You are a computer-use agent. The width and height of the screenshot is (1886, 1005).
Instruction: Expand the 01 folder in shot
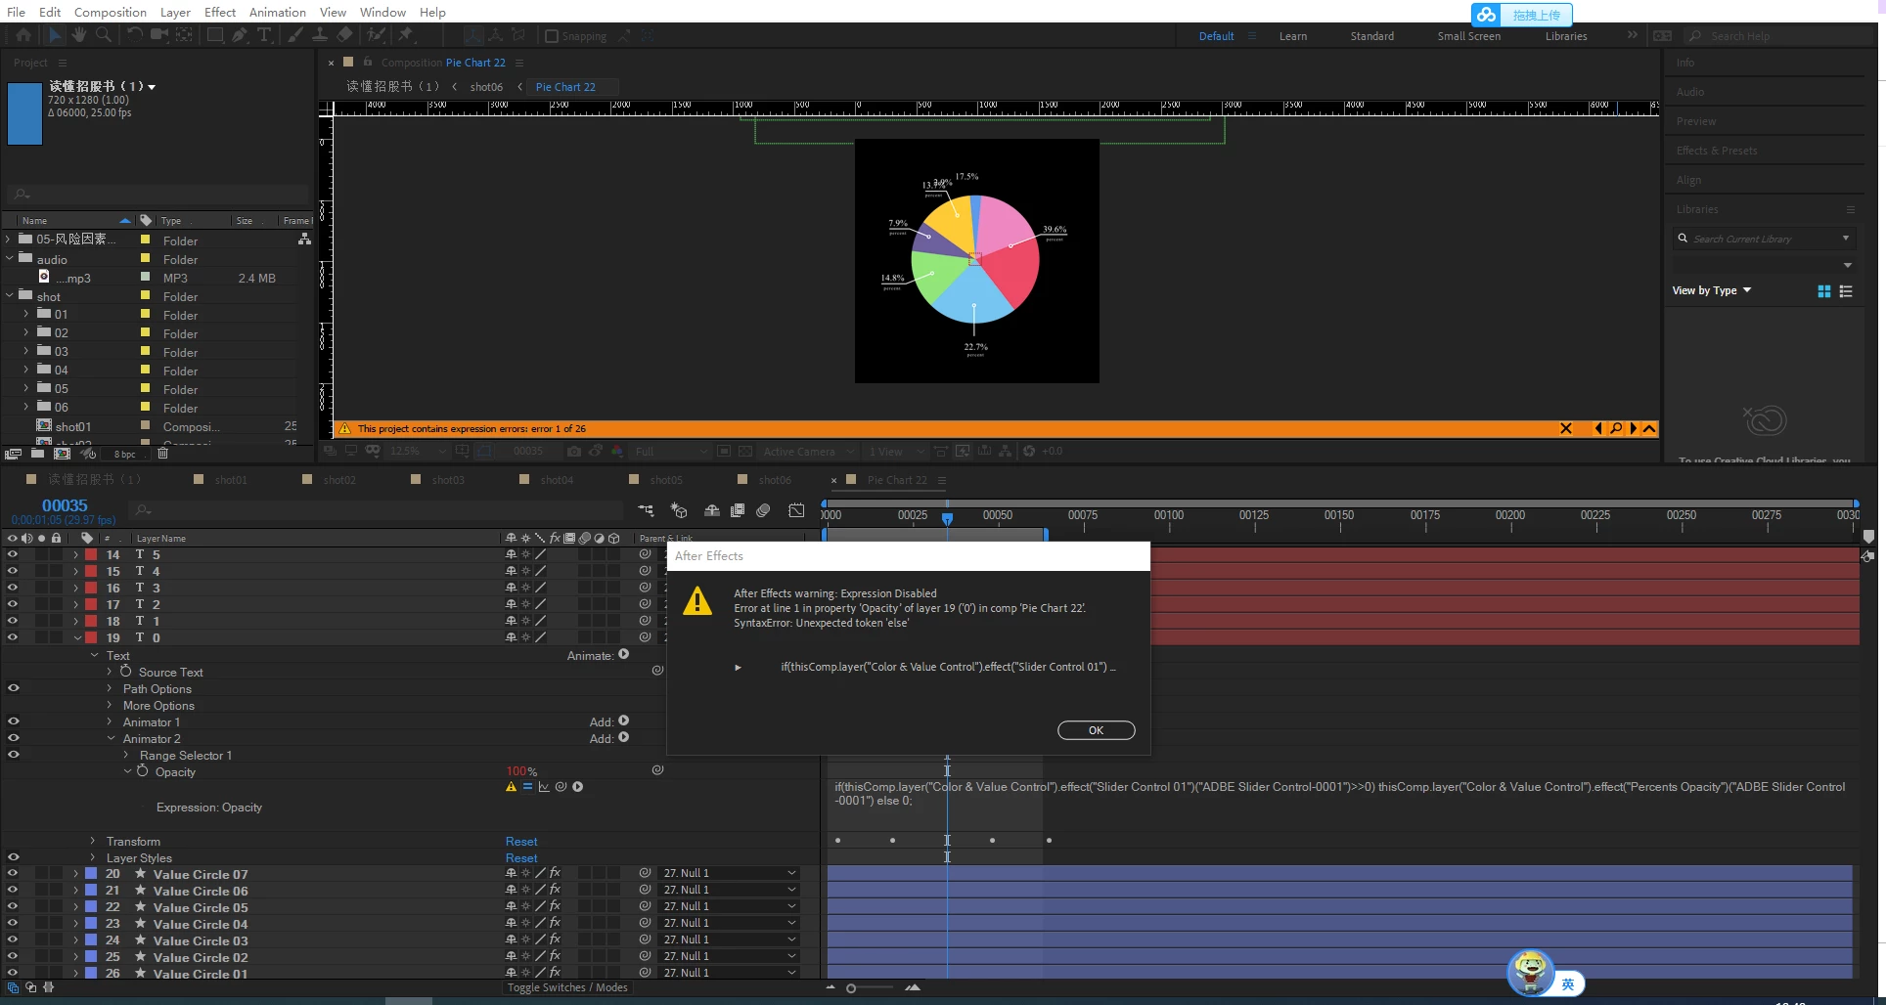(x=25, y=314)
